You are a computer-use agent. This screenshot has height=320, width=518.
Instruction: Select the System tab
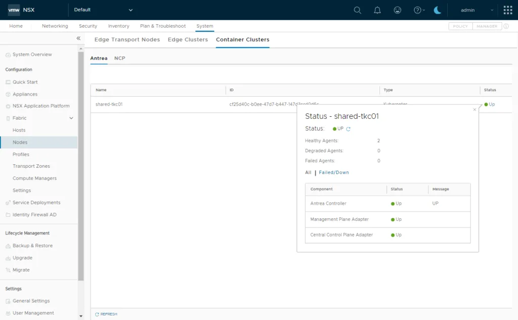[205, 26]
